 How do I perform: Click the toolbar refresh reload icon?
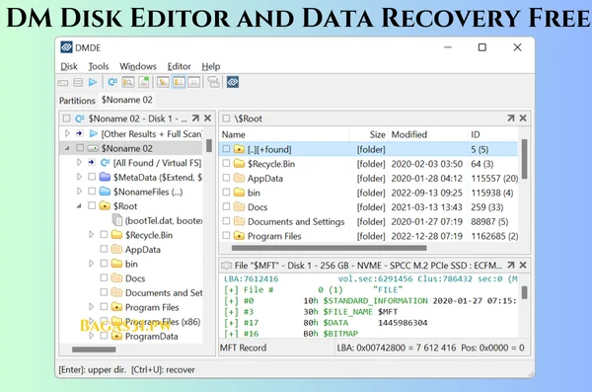112,82
